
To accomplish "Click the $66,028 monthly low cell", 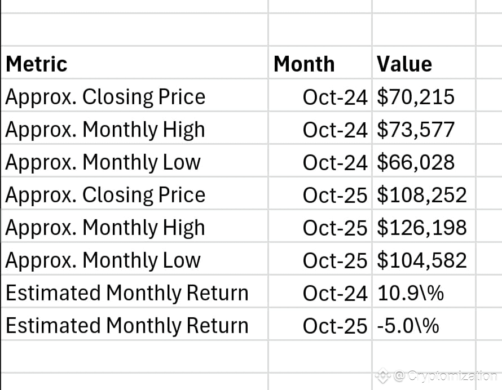I will 424,161.
